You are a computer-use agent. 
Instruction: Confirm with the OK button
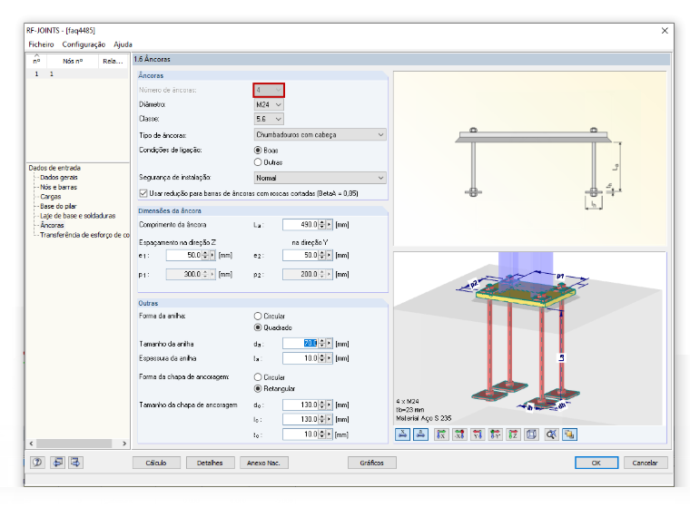596,463
